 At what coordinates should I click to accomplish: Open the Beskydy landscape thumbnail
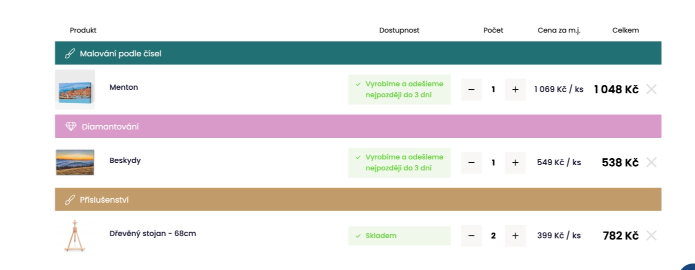click(x=75, y=162)
